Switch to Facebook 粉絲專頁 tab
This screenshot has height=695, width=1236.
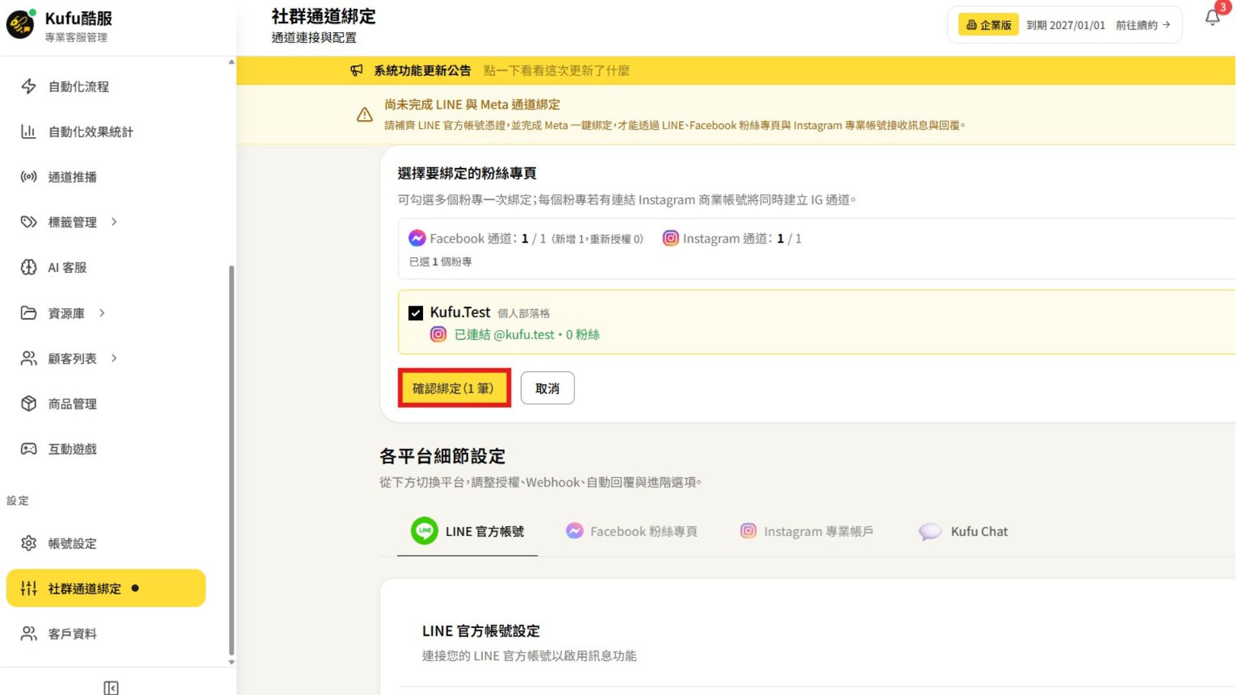632,532
